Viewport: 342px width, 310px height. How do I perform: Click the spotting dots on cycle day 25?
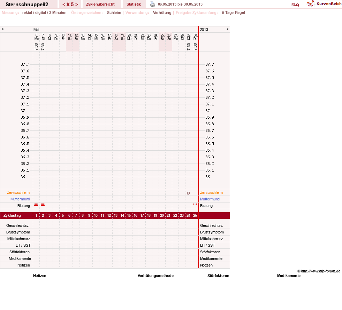(x=195, y=204)
